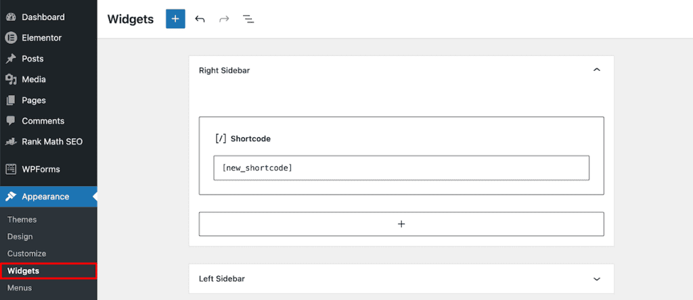The height and width of the screenshot is (300, 693).
Task: Click the Media library icon
Action: pos(11,80)
